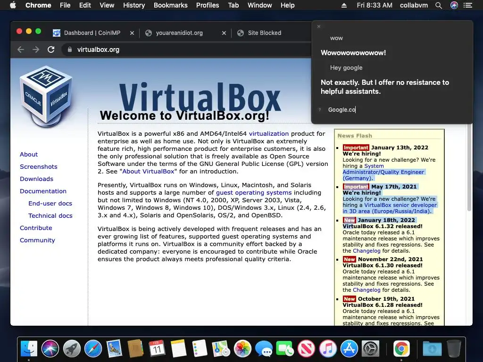483x362 pixels.
Task: Open Photos app in dock
Action: [x=242, y=349]
